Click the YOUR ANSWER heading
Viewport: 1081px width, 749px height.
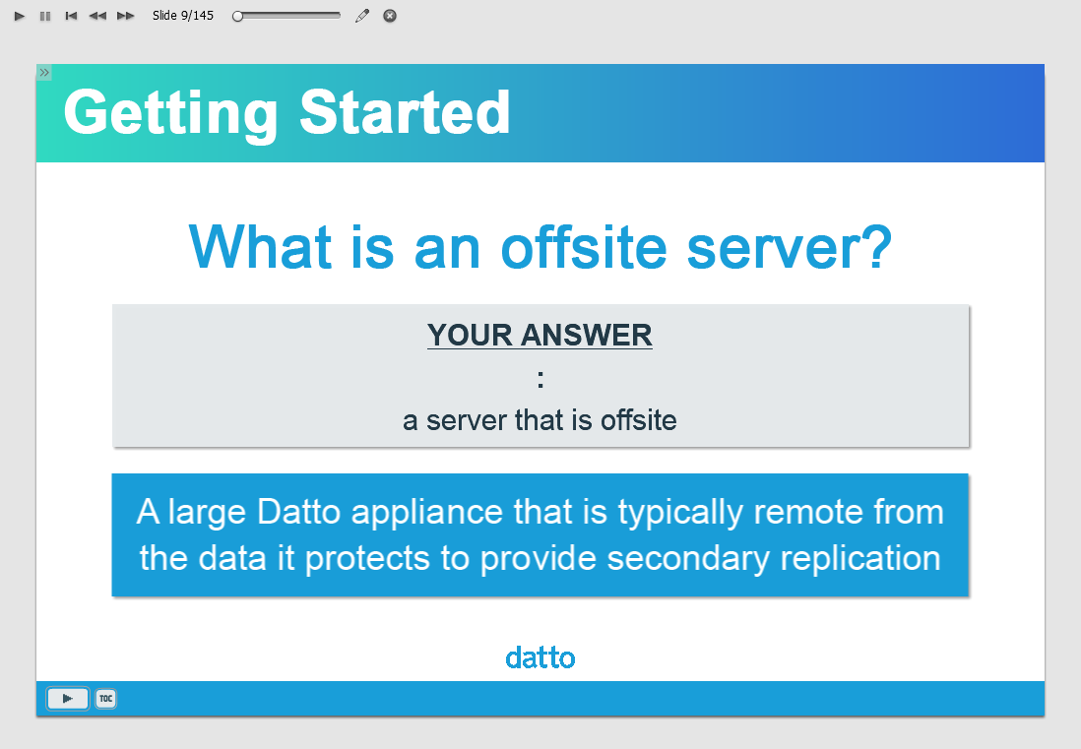point(540,336)
